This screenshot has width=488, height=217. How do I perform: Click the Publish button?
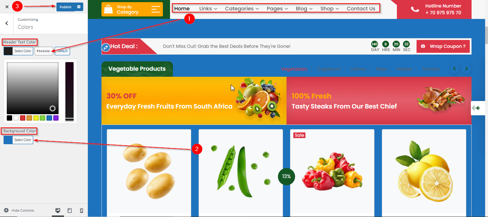tap(65, 7)
